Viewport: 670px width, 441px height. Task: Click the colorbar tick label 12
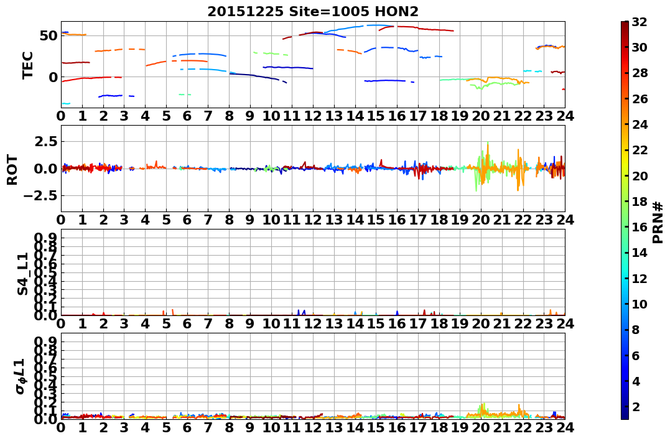pos(640,278)
